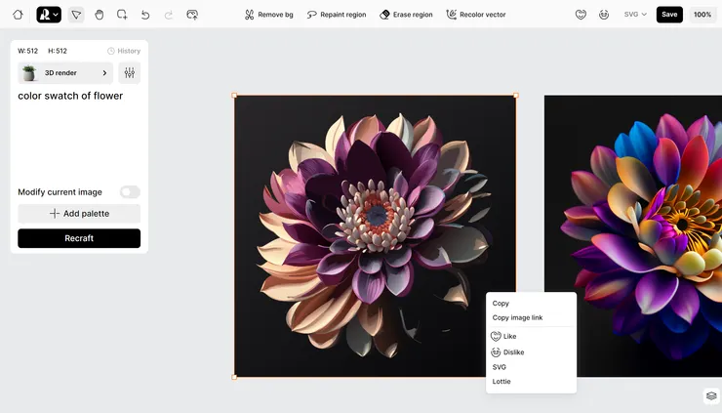
Task: Click the Save button
Action: coord(669,15)
